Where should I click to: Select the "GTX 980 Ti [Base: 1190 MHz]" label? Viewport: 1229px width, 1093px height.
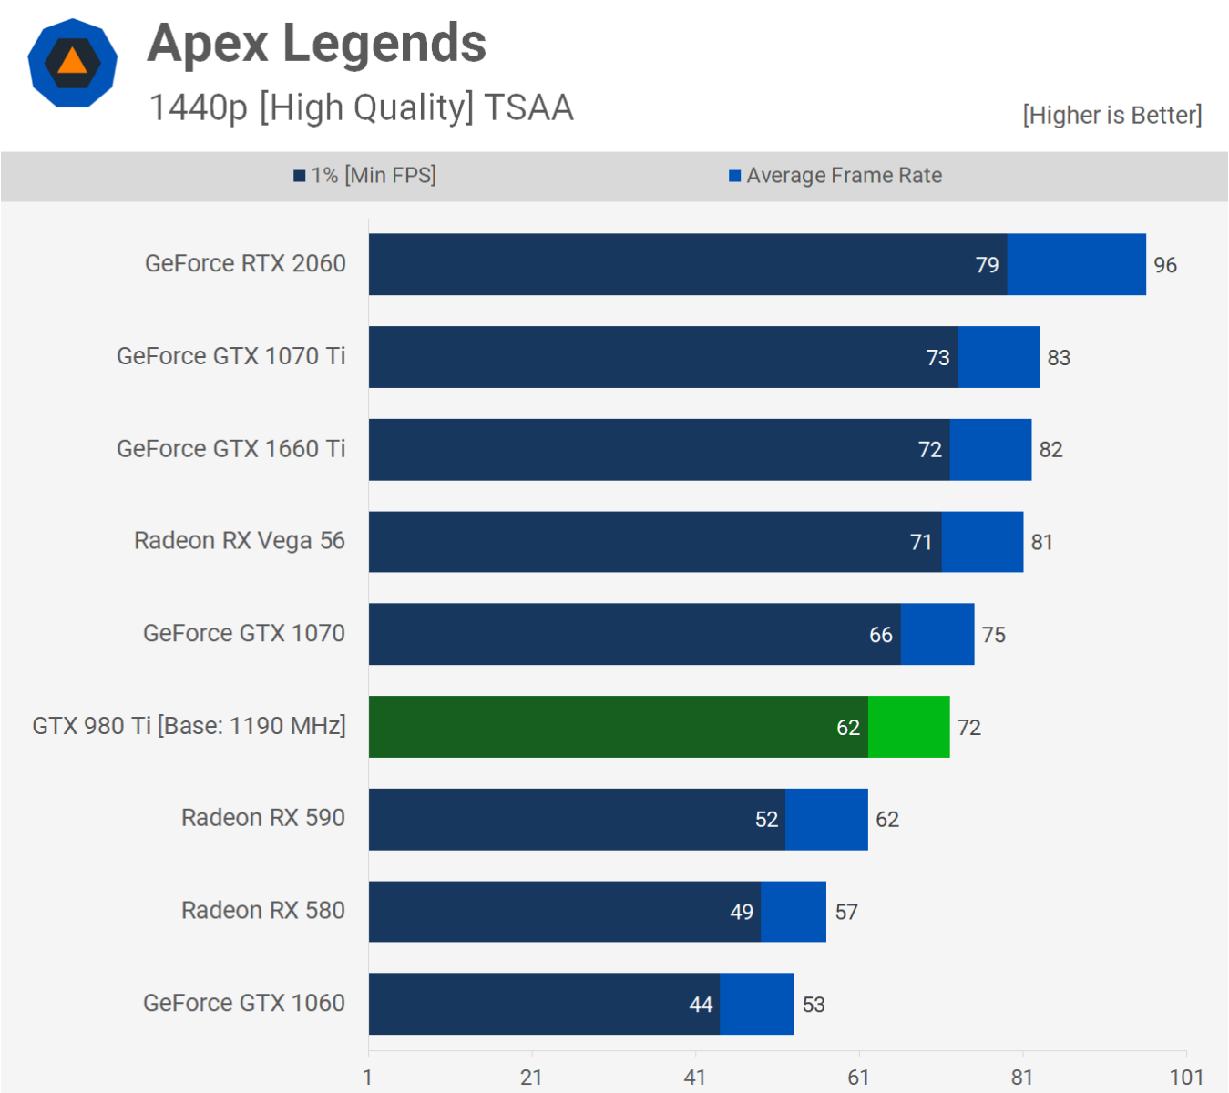point(189,726)
